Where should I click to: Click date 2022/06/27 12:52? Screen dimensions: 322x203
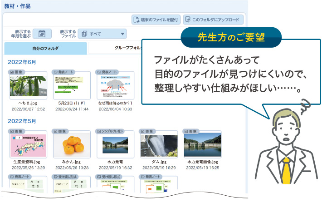(x=28, y=109)
